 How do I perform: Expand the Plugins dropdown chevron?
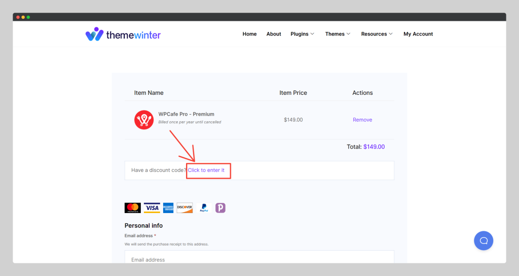(x=312, y=34)
